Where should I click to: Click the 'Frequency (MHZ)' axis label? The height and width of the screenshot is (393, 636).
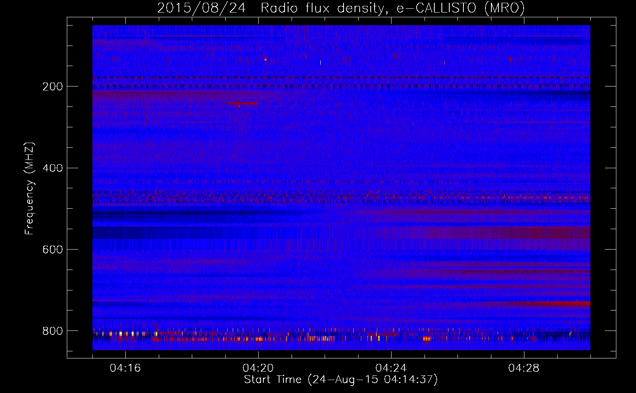coord(29,188)
